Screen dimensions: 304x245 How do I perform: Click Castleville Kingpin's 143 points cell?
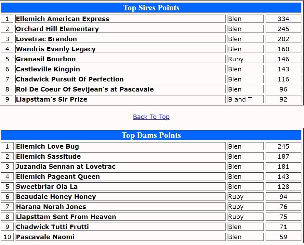(x=283, y=69)
